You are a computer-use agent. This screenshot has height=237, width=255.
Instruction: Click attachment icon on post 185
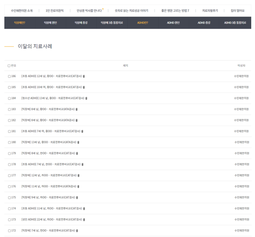coord(84,87)
